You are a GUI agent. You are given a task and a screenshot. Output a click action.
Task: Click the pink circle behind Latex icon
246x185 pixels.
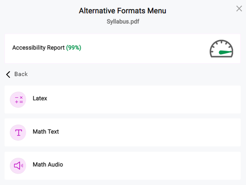tap(18, 100)
